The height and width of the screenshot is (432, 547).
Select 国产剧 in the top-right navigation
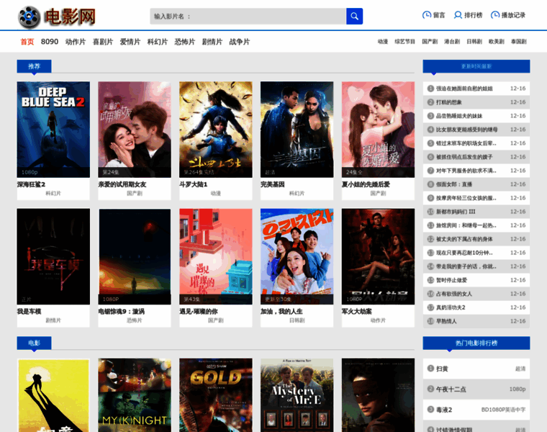[x=430, y=42]
